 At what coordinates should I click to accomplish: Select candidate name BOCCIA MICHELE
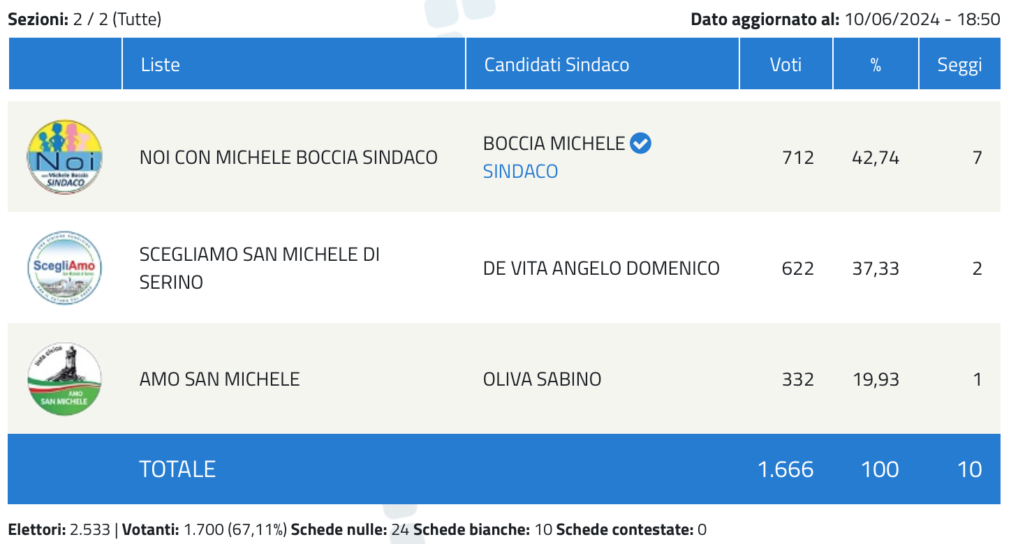554,144
